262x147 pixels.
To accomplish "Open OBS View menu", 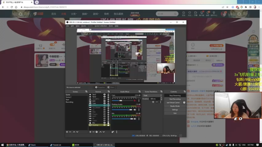I will pos(78,26).
